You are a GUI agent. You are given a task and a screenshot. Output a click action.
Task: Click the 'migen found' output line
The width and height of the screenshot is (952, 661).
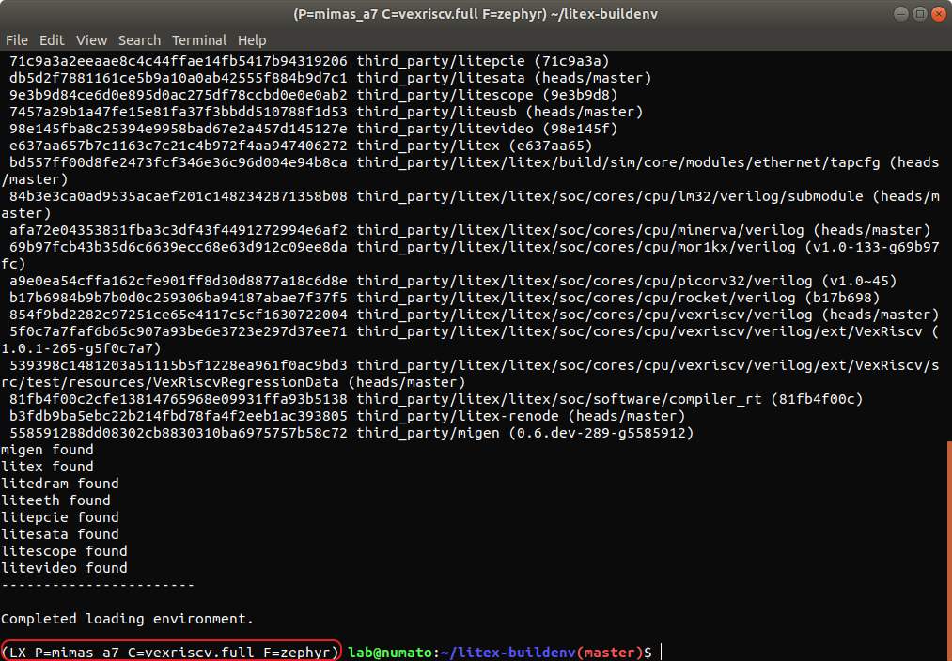coord(47,450)
